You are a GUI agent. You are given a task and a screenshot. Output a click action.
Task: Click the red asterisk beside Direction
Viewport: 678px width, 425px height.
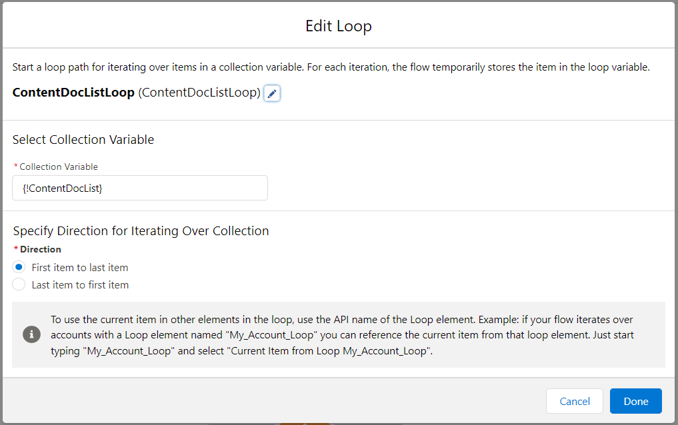(x=16, y=248)
